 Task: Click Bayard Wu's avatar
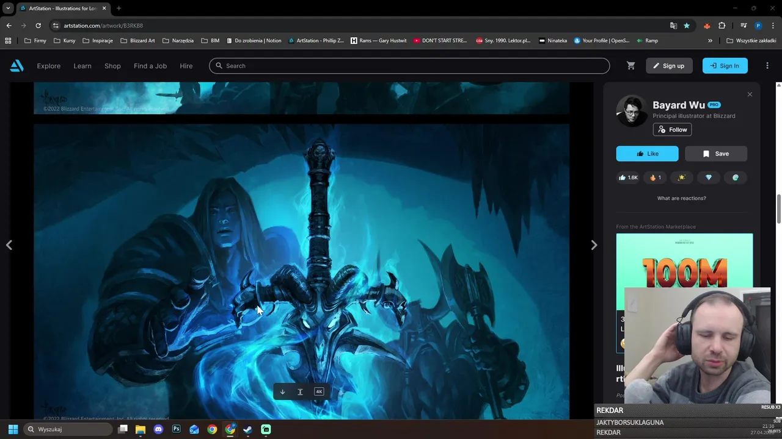coord(632,111)
